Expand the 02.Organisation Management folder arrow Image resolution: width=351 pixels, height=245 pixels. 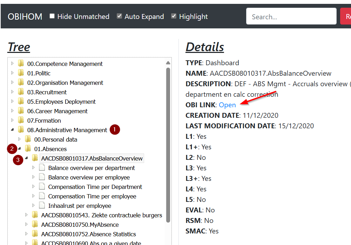(x=13, y=83)
